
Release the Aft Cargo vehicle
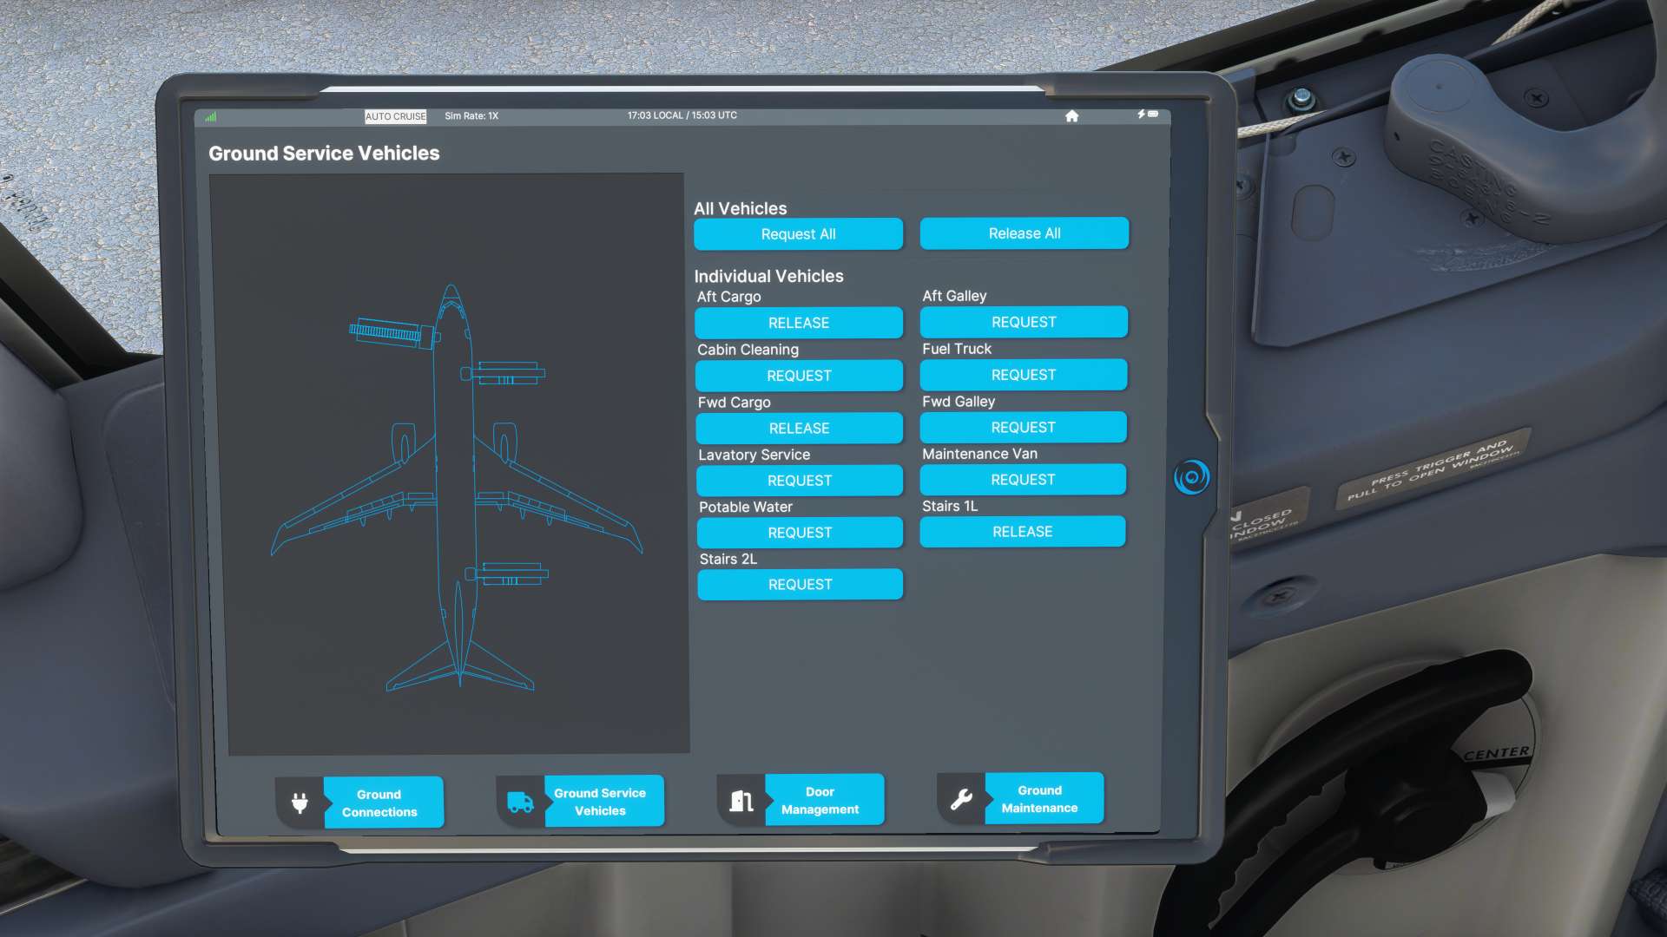tap(798, 323)
